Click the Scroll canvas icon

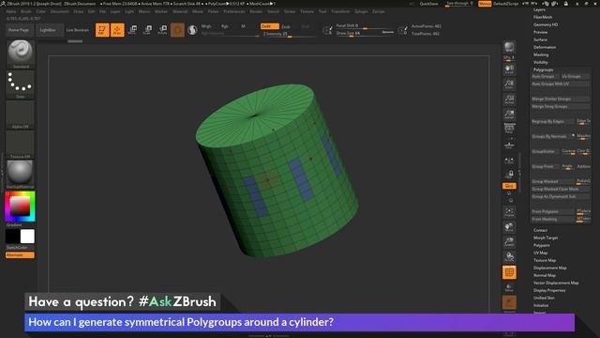[509, 69]
